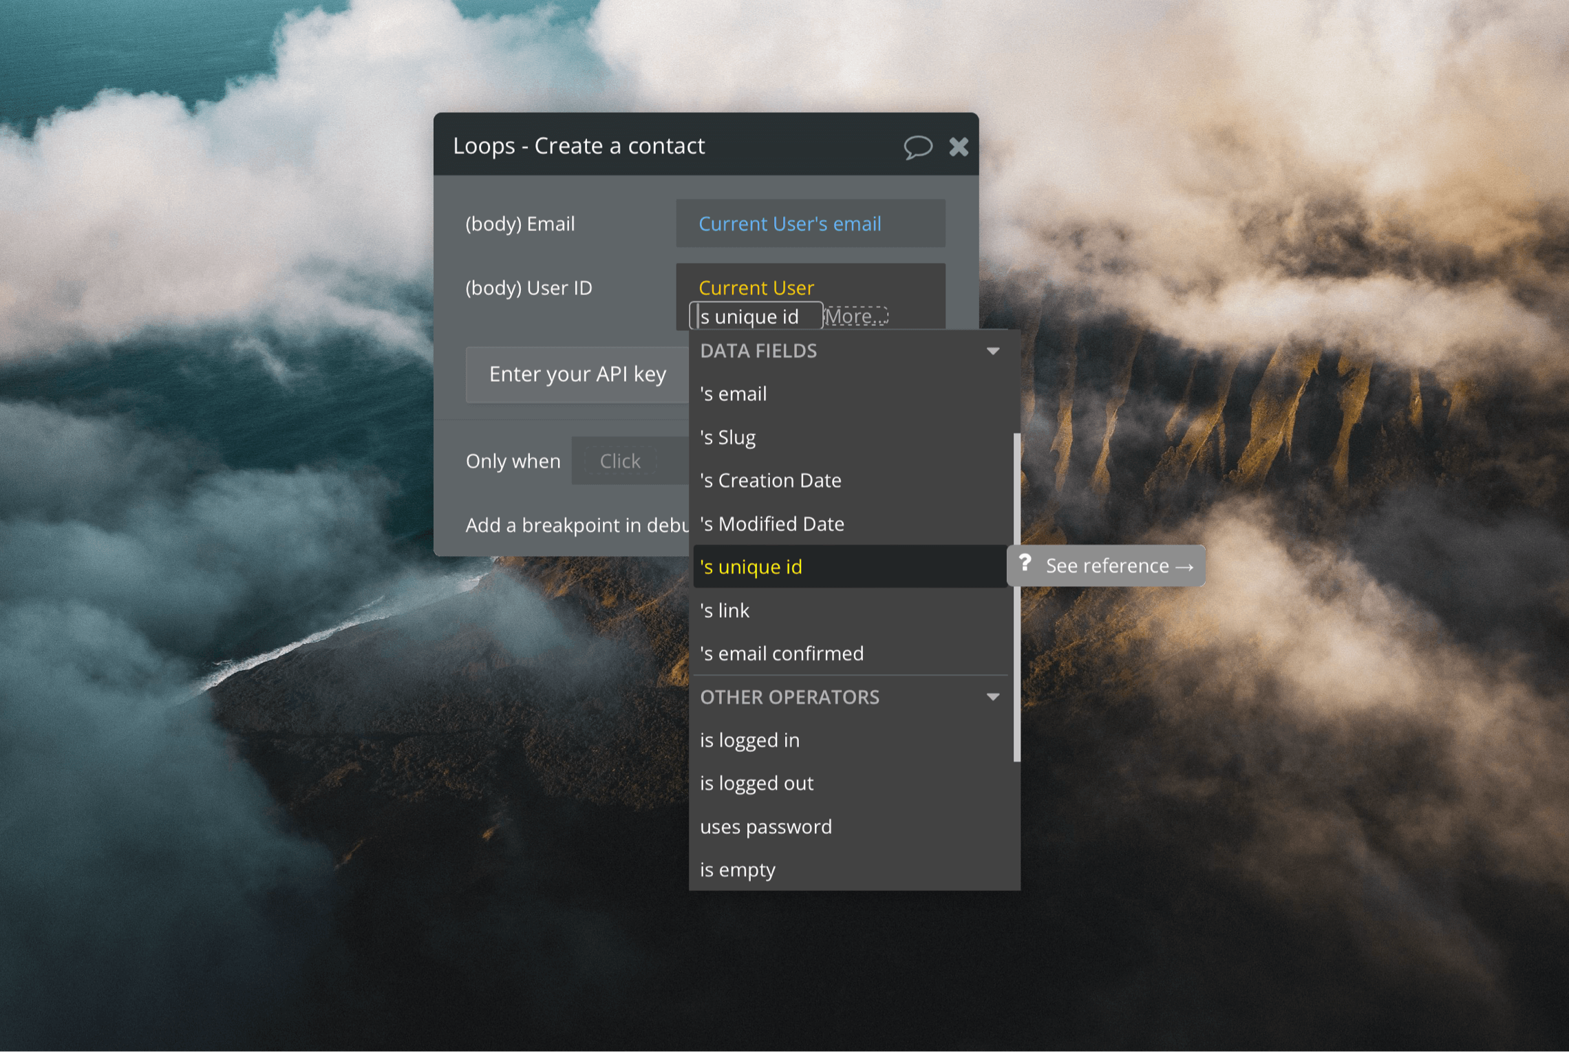Click the More... expression extender
The height and width of the screenshot is (1052, 1569).
coord(856,316)
